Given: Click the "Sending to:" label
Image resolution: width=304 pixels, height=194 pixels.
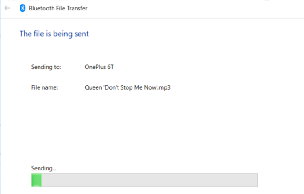Looking at the screenshot, I should click(x=46, y=67).
